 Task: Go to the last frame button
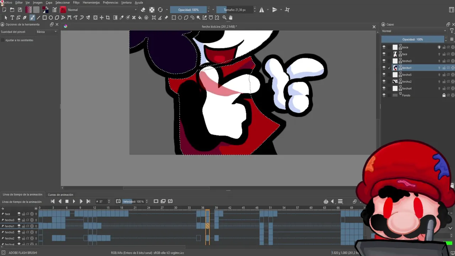click(x=88, y=202)
